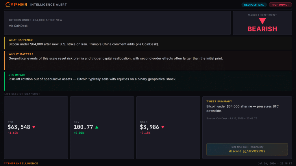This screenshot has width=296, height=166.
Task: Select the WHAT HAPPENED section heading
Action: [x=21, y=40]
